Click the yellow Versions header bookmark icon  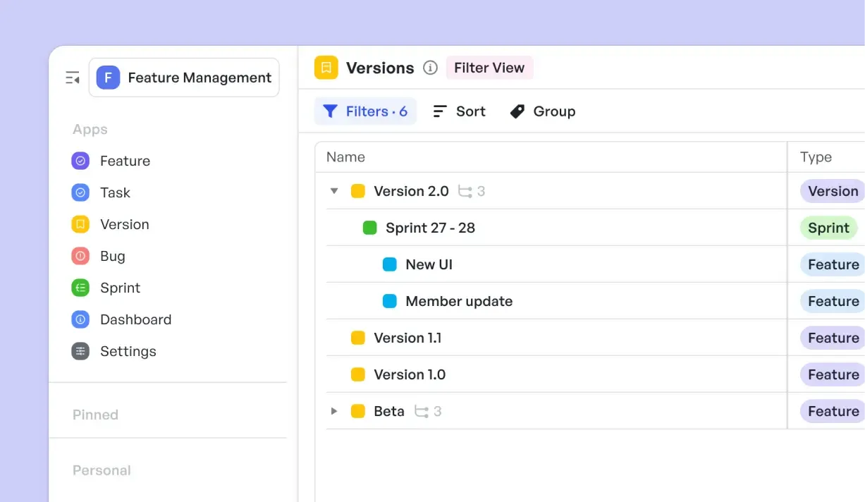[326, 68]
